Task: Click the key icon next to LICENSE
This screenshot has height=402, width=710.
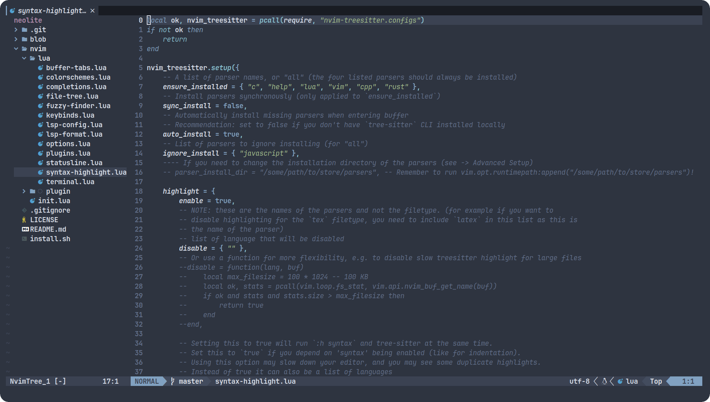Action: click(x=24, y=220)
